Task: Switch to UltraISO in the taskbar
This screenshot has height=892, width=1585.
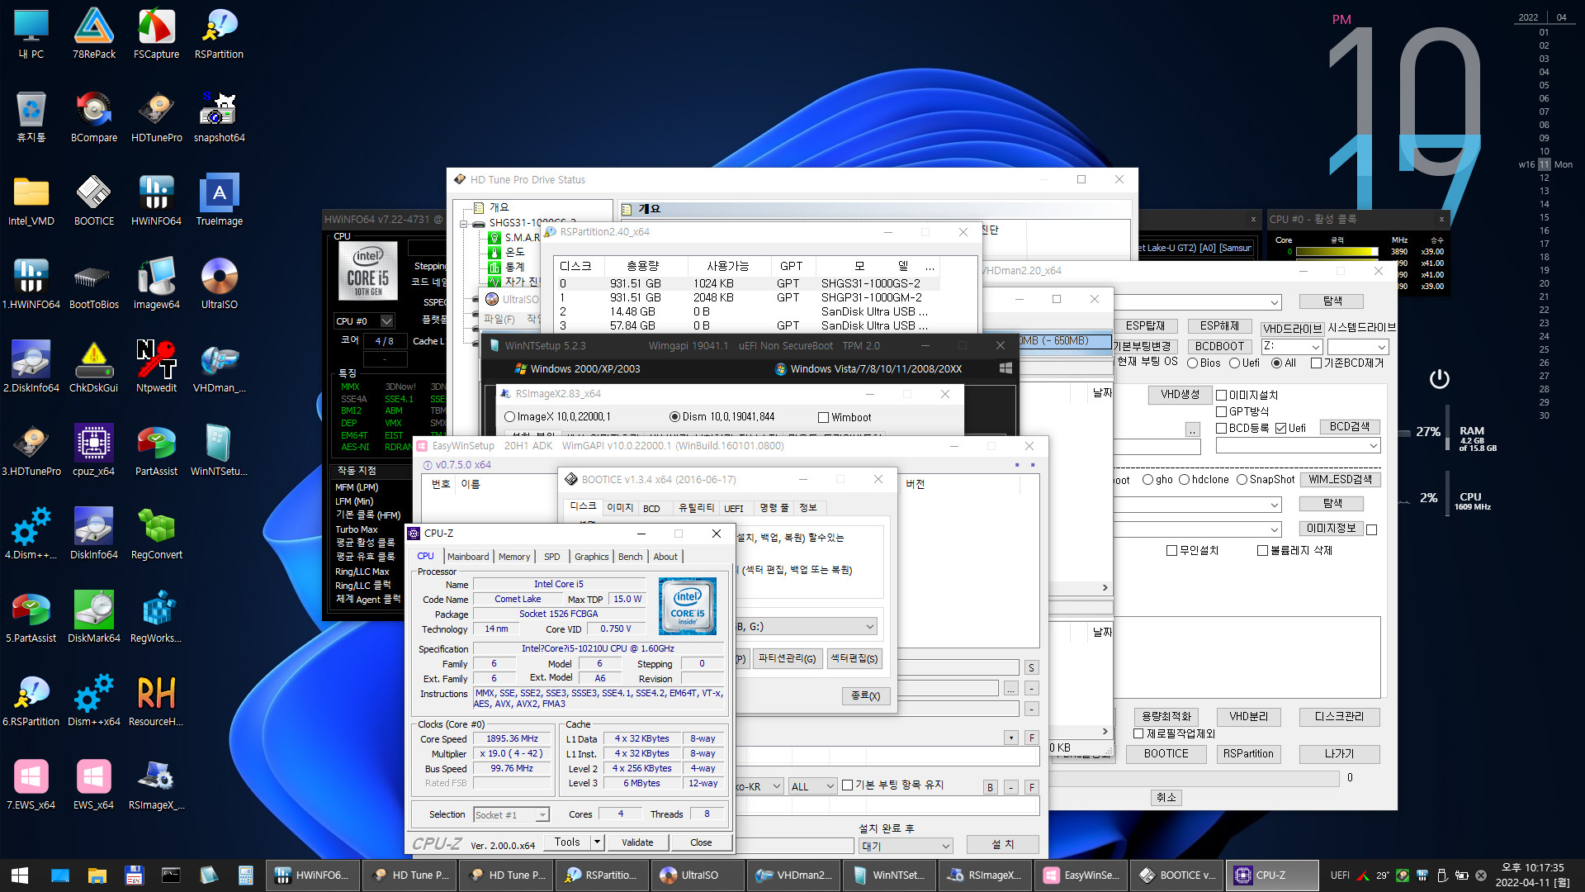Action: 698,875
